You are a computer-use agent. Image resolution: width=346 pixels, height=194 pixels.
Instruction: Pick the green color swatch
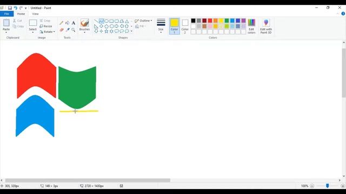click(x=227, y=20)
